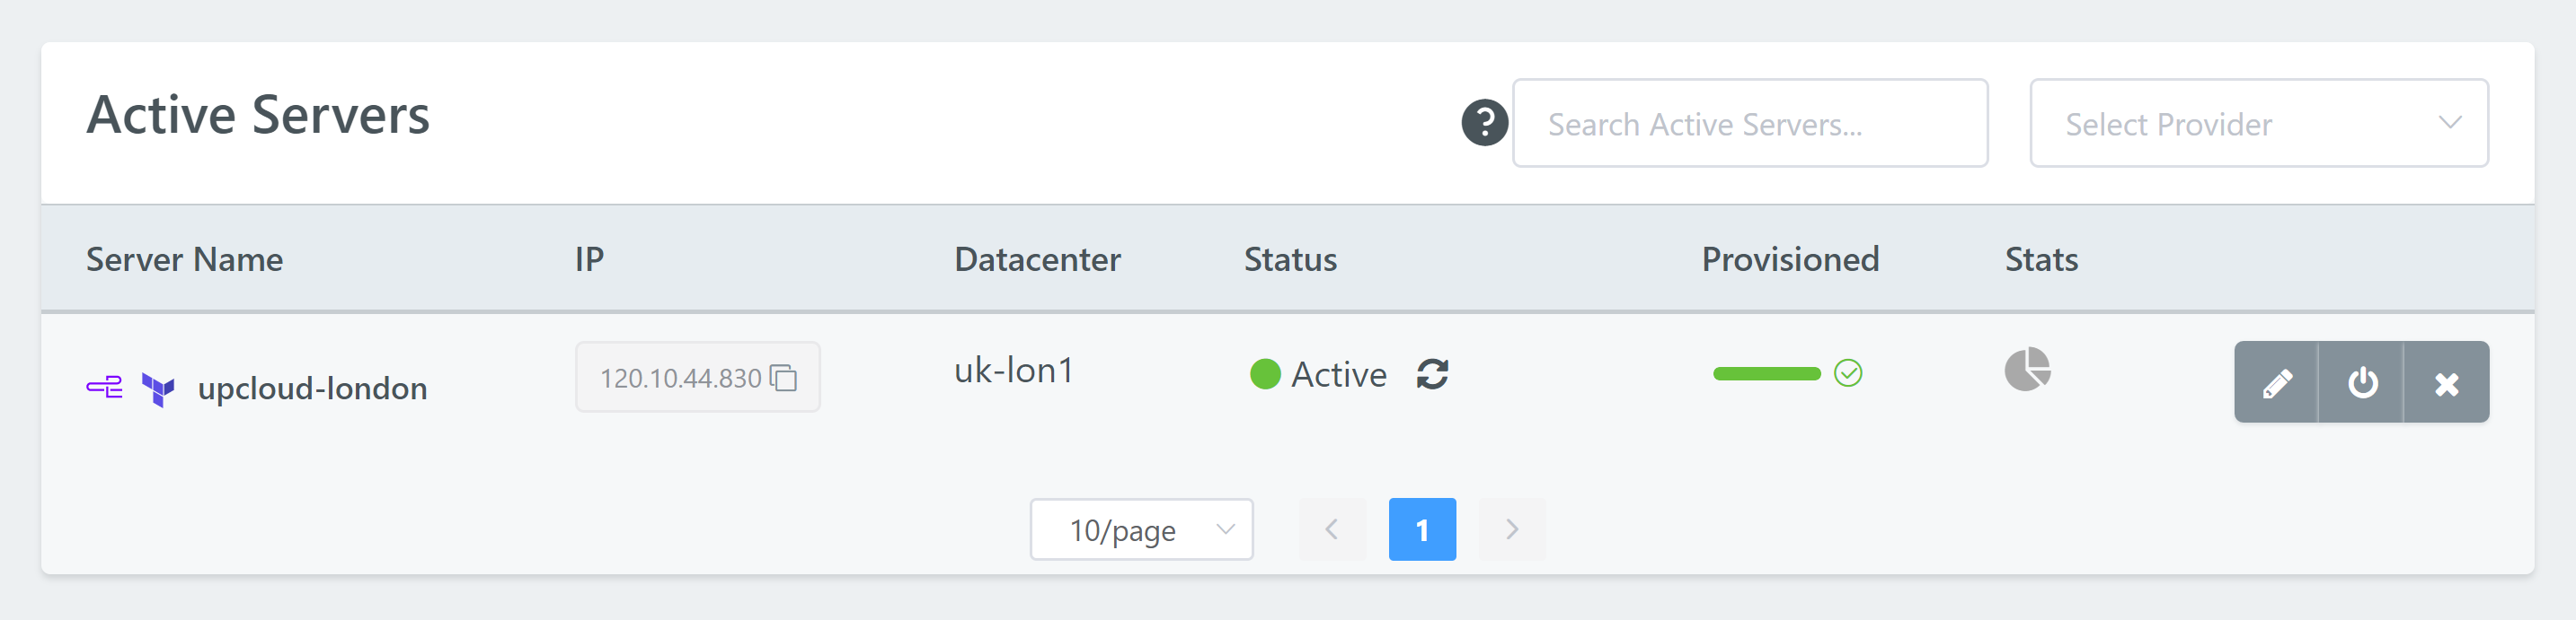Go to page 1
The image size is (2576, 620).
tap(1422, 529)
